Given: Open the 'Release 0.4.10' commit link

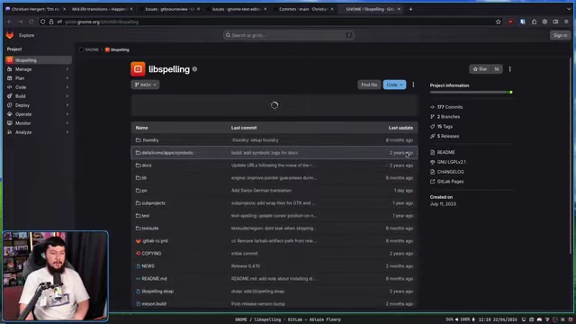Looking at the screenshot, I should pos(246,266).
